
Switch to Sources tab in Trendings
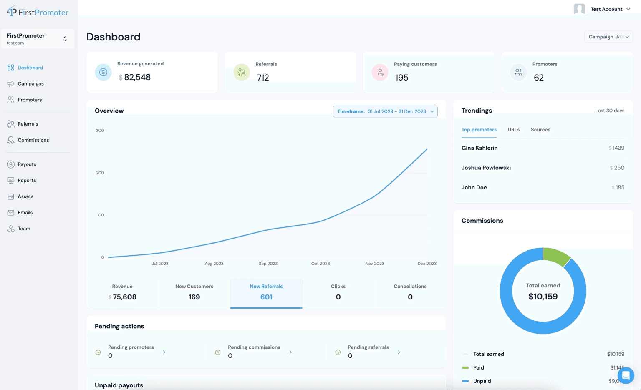coord(540,130)
